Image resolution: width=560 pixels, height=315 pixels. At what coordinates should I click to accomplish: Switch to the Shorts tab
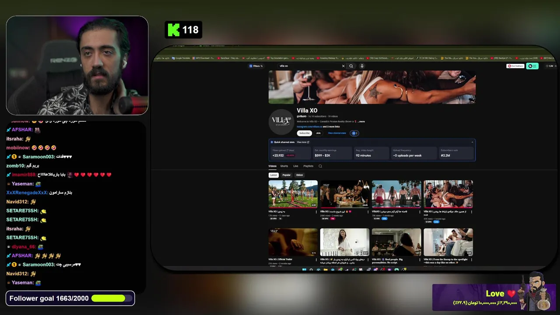284,166
